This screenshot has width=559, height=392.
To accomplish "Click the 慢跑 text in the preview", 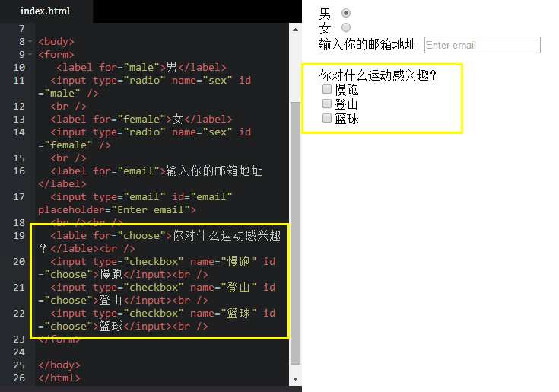I will 346,90.
